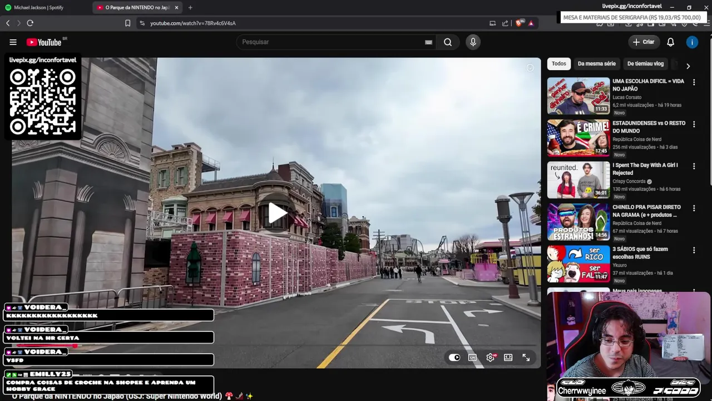Screen dimensions: 712x401
Task: Click the cast/screen icon in the address bar
Action: 492,23
